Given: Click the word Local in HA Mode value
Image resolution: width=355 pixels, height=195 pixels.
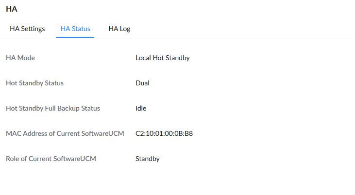Looking at the screenshot, I should tap(143, 58).
